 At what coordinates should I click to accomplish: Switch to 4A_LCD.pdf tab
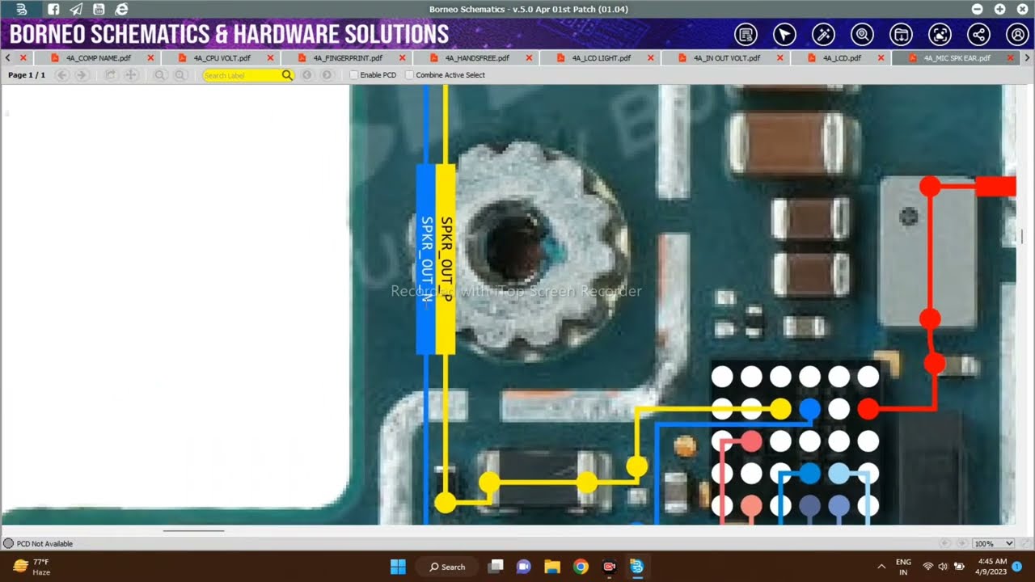tap(842, 58)
